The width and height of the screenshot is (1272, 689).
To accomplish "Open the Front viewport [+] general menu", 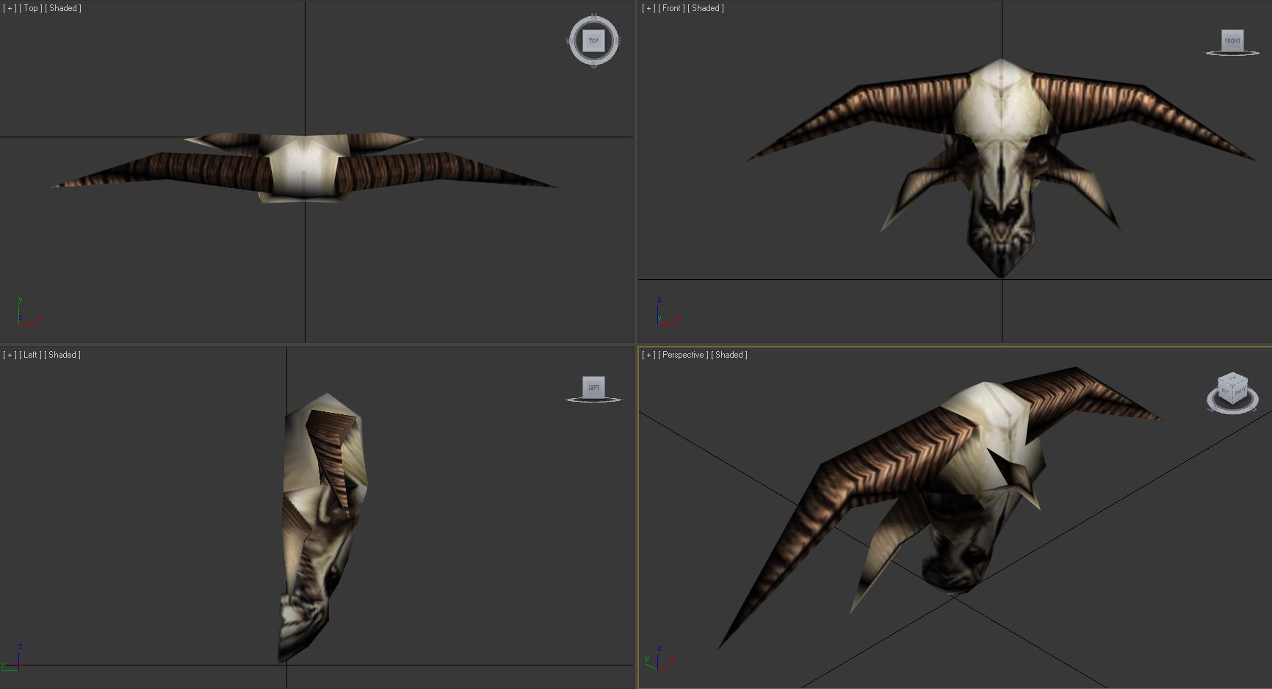I will click(648, 8).
